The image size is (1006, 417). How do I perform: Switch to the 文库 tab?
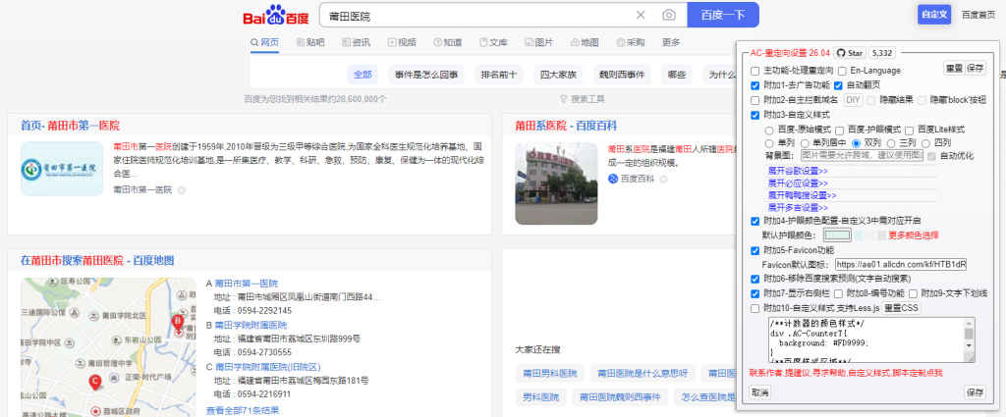click(493, 42)
